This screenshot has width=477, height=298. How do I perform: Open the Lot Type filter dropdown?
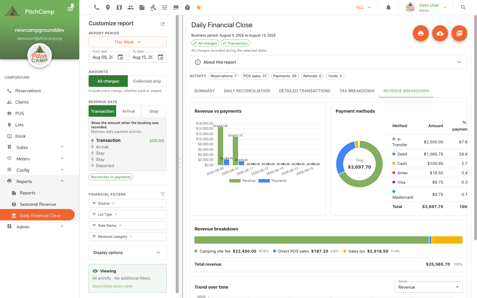pos(127,215)
